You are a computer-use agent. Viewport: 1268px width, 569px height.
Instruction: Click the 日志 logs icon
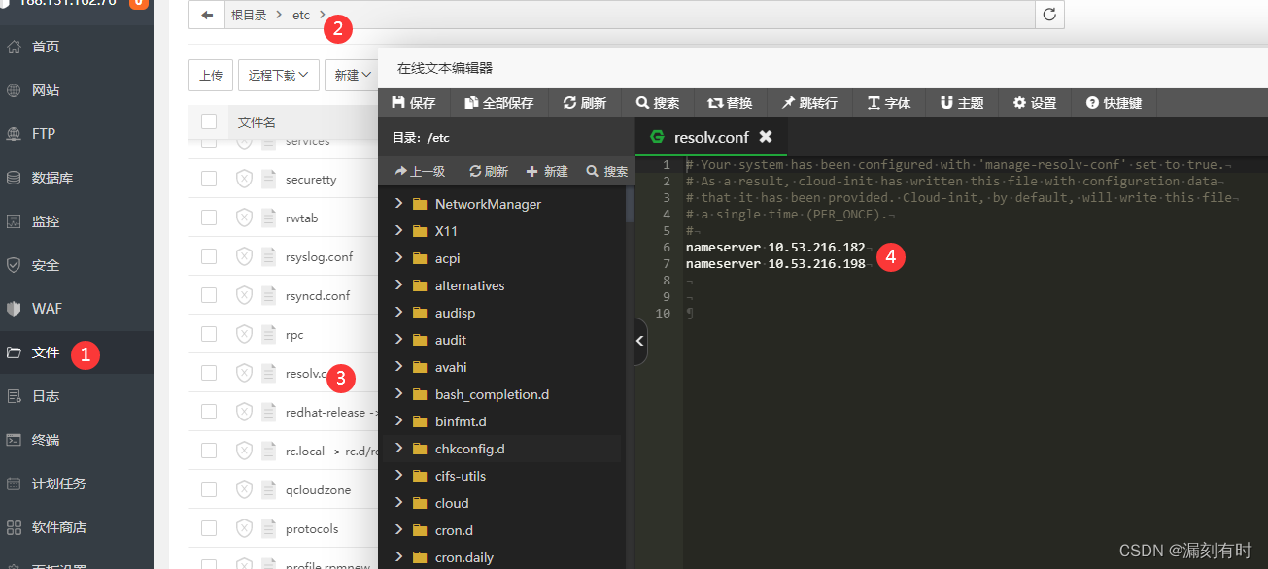click(x=14, y=396)
